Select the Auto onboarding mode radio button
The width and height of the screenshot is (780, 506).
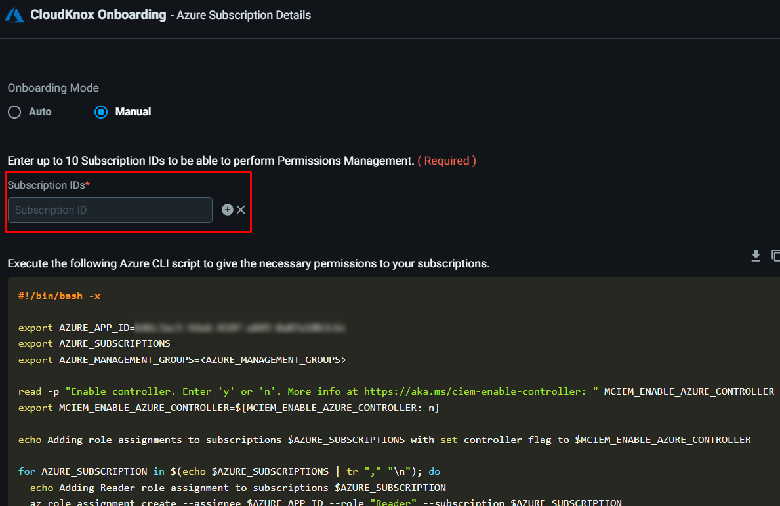(14, 112)
